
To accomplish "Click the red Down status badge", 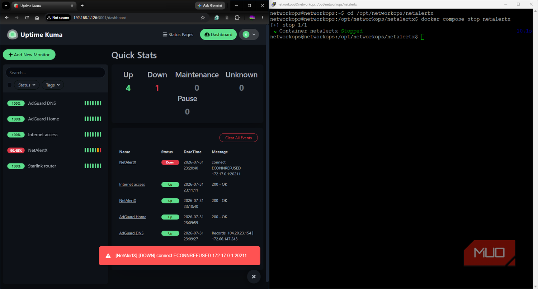I will [x=170, y=162].
